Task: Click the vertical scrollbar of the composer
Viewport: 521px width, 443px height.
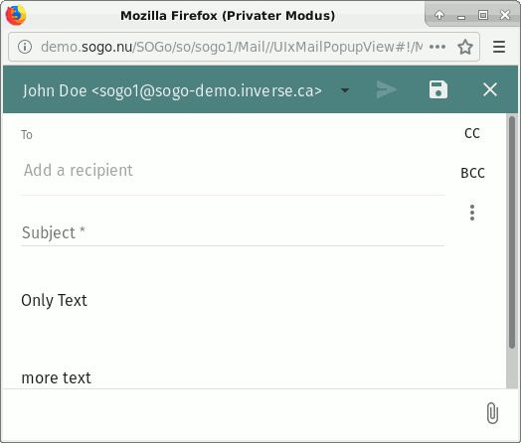Action: pos(512,232)
